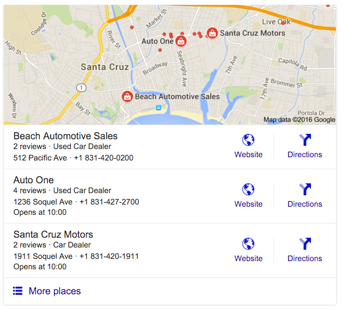
Task: Open Santa Cruz Motors website globe icon
Action: [x=248, y=244]
